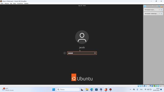Select the jacob user avatar
Image resolution: width=164 pixels, height=92 pixels.
click(x=82, y=37)
